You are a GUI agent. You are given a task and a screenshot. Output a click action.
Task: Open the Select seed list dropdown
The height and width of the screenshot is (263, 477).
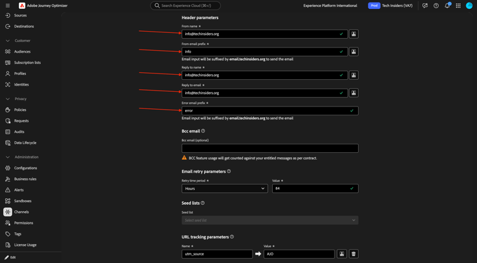(x=270, y=221)
